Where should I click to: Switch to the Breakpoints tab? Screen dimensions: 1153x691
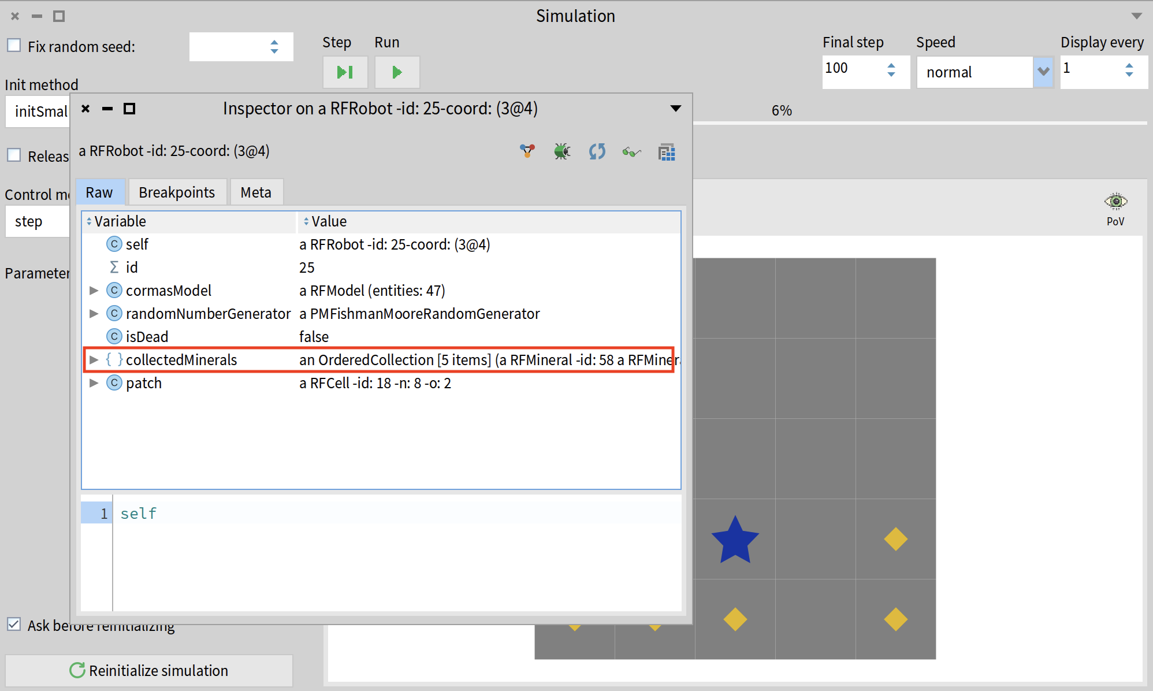tap(177, 192)
